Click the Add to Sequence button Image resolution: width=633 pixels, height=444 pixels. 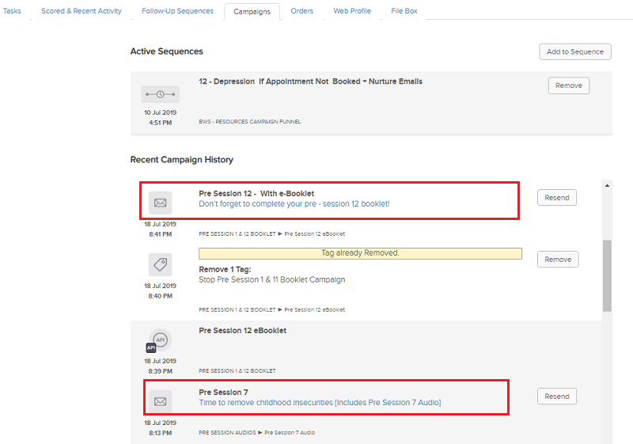tap(574, 51)
